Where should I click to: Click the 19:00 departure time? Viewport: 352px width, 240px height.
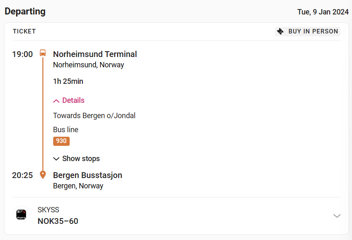click(22, 54)
